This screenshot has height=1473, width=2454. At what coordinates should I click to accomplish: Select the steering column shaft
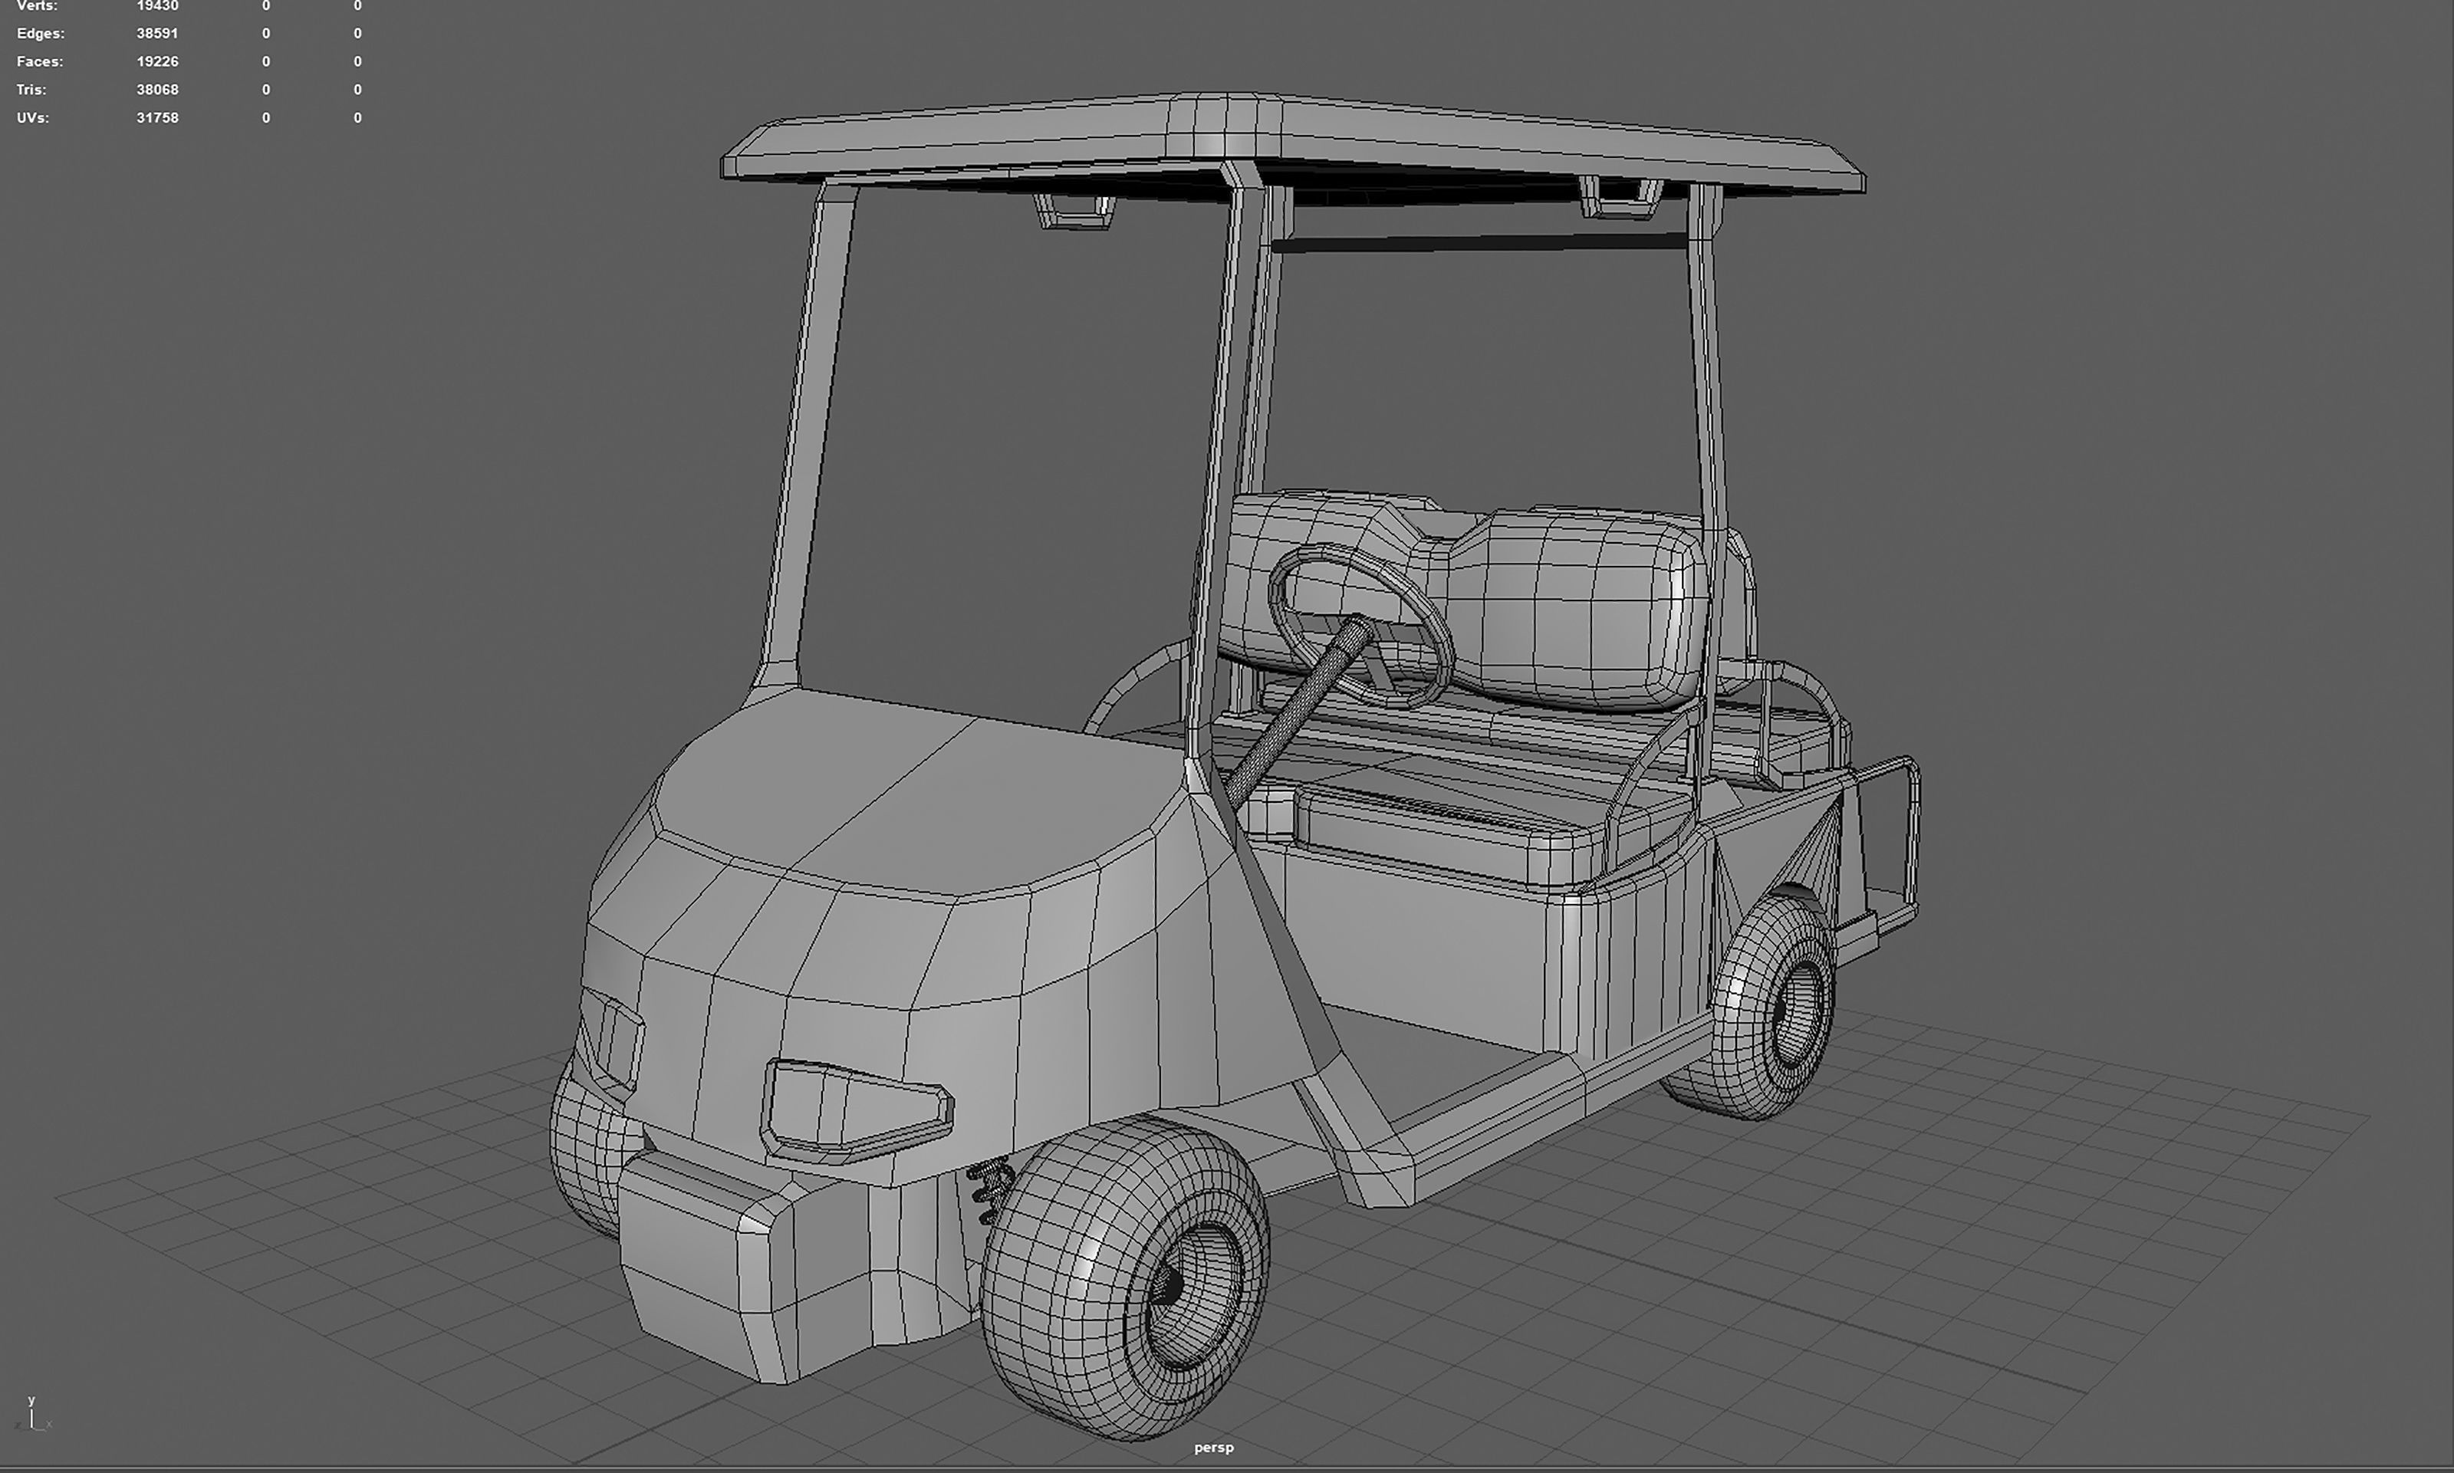coord(1298,711)
